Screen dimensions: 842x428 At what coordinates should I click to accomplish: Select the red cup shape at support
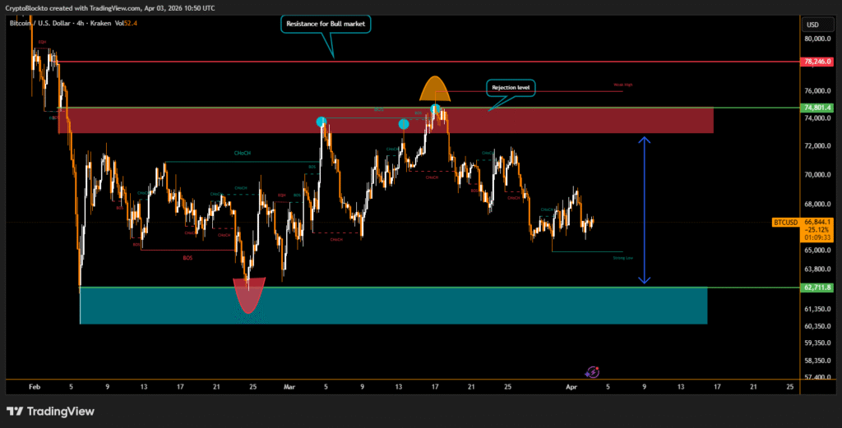(x=248, y=296)
